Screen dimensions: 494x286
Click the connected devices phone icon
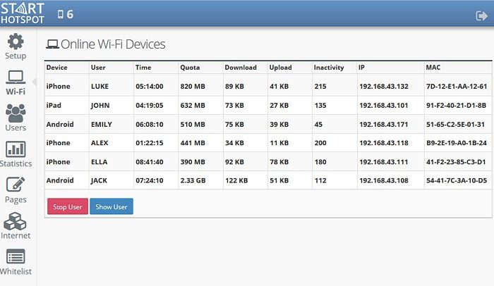(x=60, y=14)
